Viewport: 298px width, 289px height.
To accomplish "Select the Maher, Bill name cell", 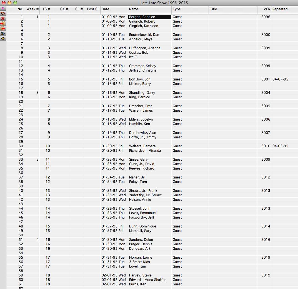I will (150, 177).
